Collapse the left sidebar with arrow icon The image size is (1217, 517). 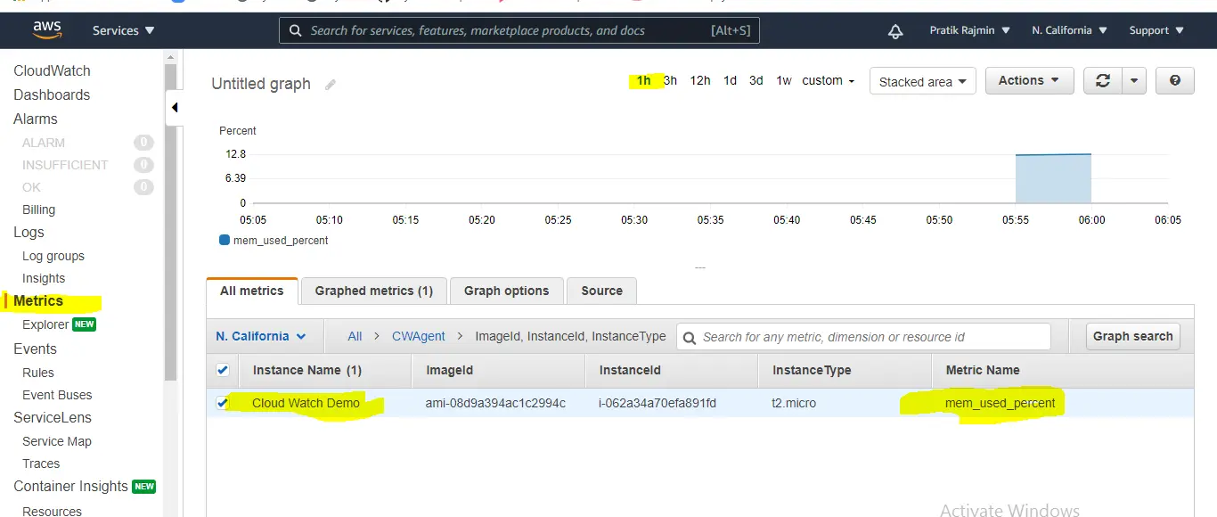175,108
